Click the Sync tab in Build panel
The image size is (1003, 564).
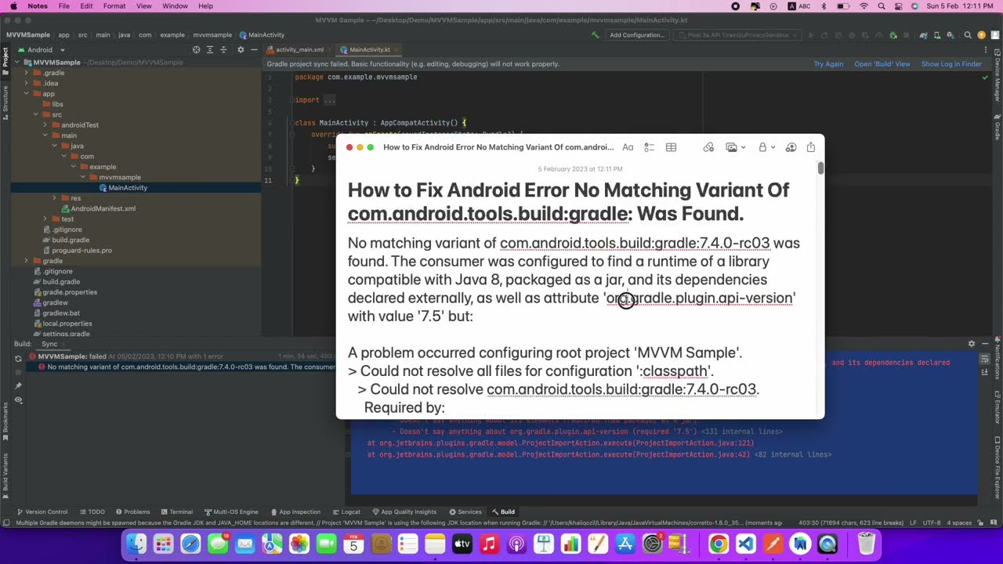(49, 344)
